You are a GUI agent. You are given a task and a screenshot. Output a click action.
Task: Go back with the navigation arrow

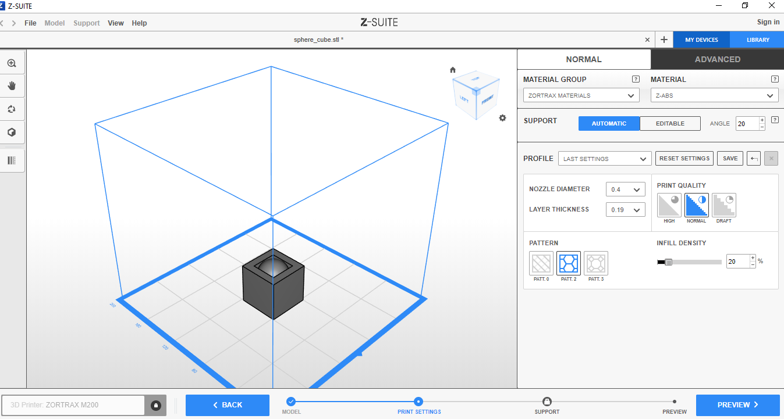click(2, 23)
